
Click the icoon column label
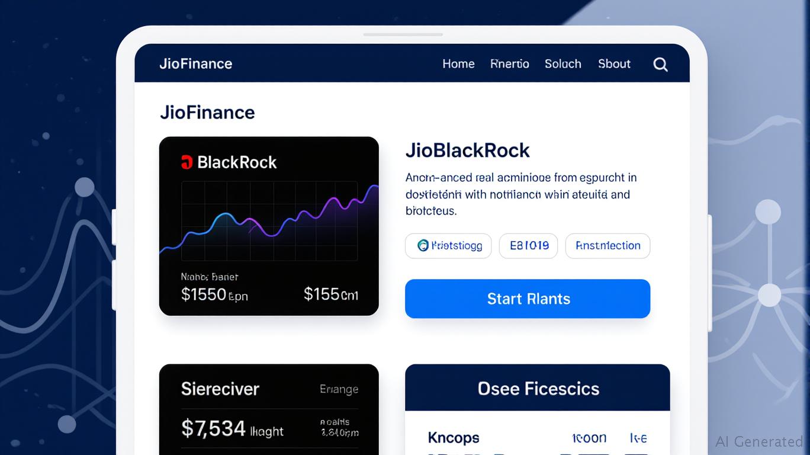click(x=589, y=438)
